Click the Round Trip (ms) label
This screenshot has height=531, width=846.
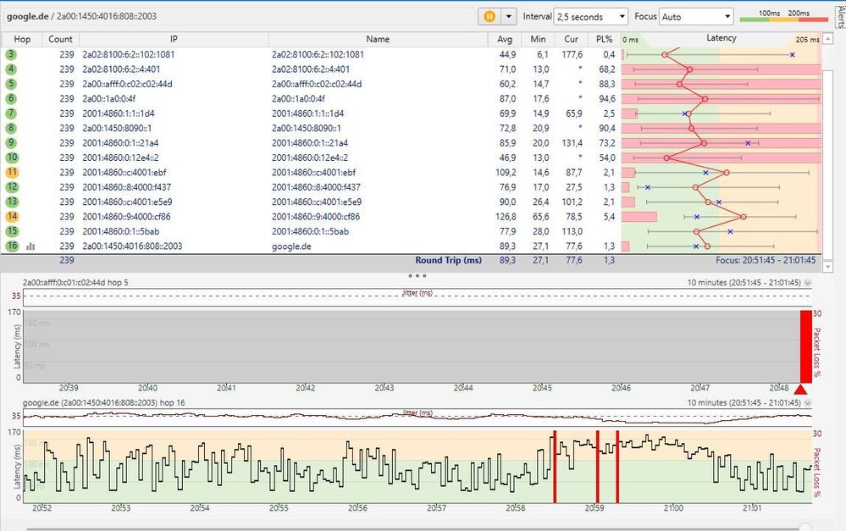[448, 260]
